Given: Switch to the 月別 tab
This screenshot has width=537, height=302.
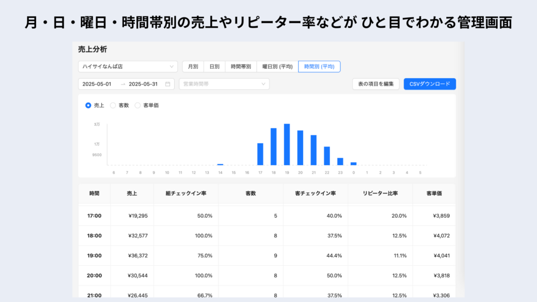Looking at the screenshot, I should (194, 66).
